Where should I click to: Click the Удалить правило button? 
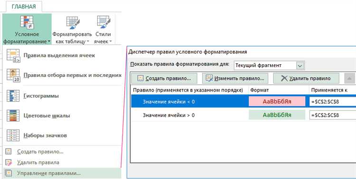point(306,78)
